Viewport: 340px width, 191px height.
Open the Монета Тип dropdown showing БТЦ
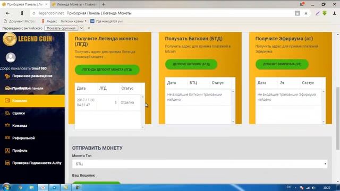click(200, 164)
